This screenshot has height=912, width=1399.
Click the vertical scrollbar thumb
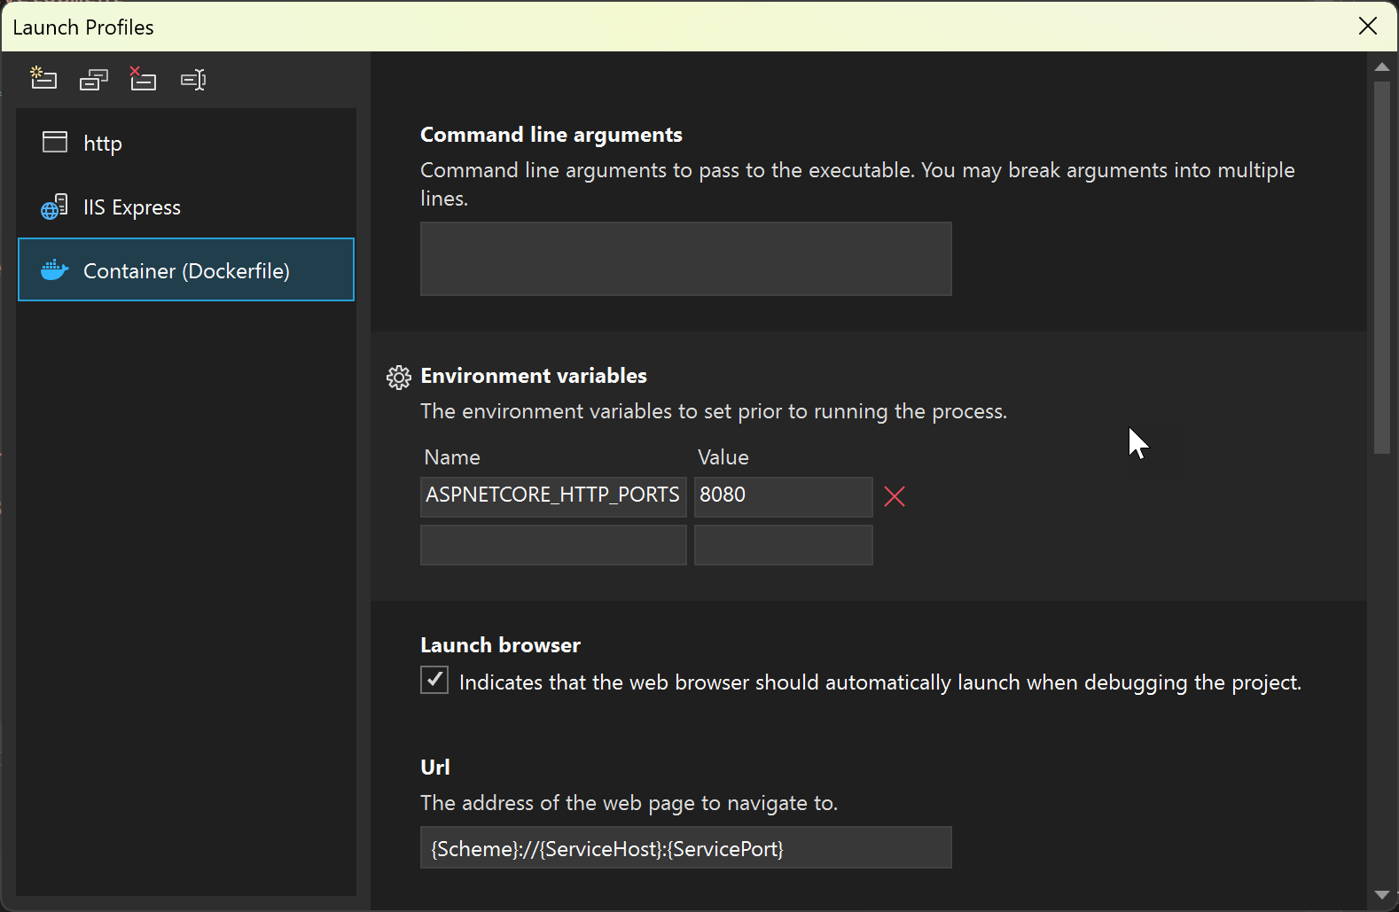[x=1382, y=268]
